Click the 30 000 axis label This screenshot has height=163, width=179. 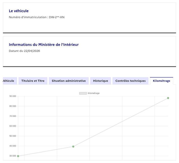click(13, 156)
